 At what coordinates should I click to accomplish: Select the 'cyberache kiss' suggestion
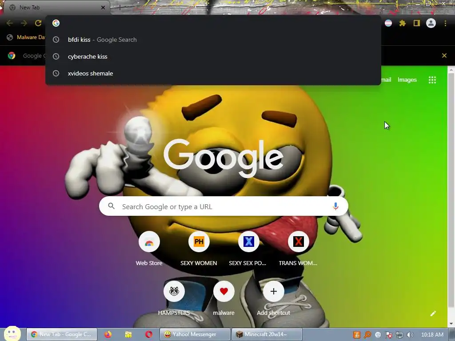[213, 56]
